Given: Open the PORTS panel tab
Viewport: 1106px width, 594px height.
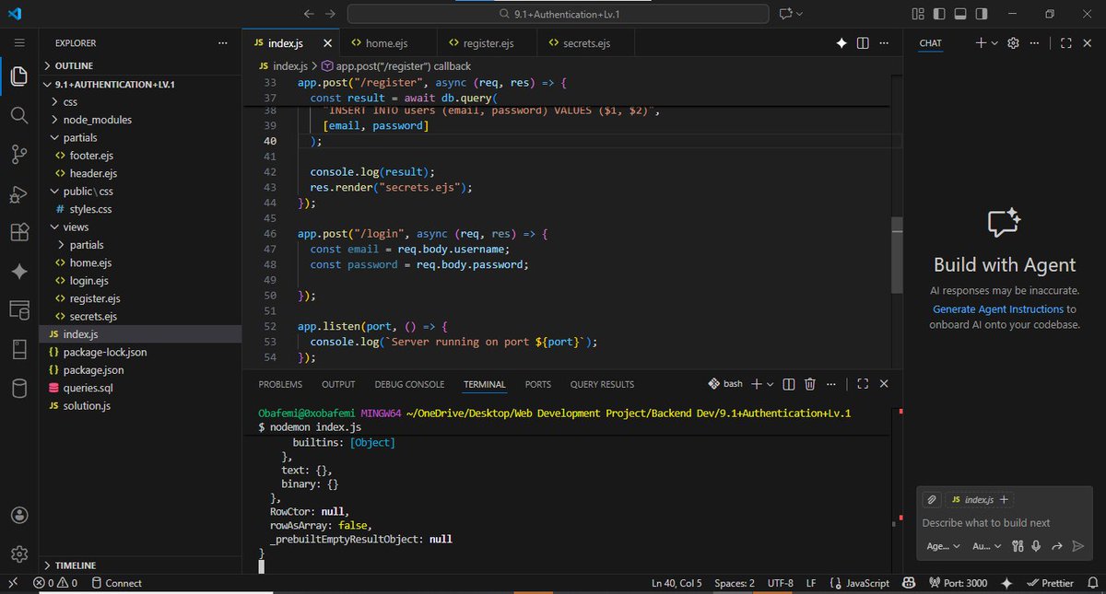Looking at the screenshot, I should (x=538, y=384).
